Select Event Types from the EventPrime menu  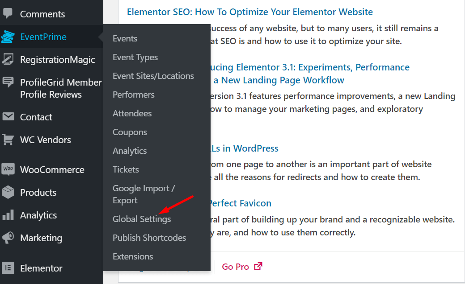tap(135, 57)
